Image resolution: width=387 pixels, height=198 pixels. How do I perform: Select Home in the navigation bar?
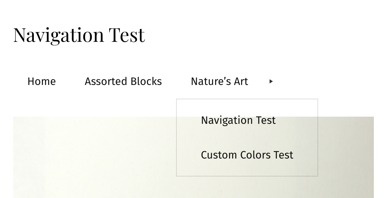pyautogui.click(x=42, y=81)
